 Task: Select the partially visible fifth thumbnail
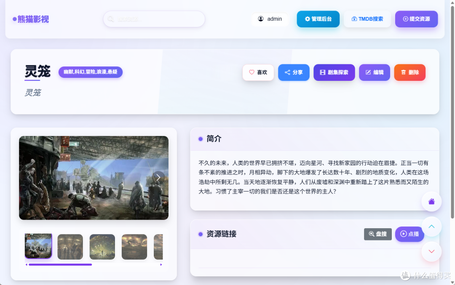click(x=158, y=247)
